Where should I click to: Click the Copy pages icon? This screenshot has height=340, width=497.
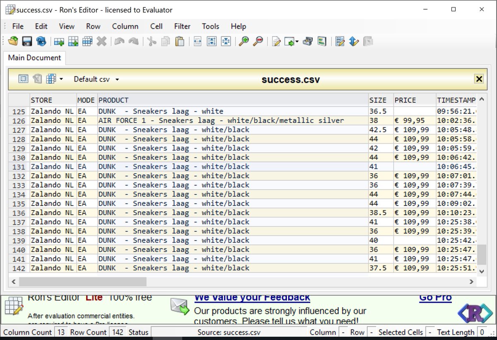tap(166, 41)
